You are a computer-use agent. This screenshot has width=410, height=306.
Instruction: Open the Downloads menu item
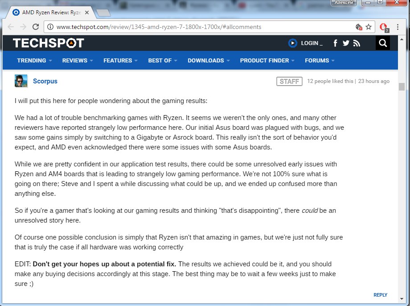tap(209, 61)
